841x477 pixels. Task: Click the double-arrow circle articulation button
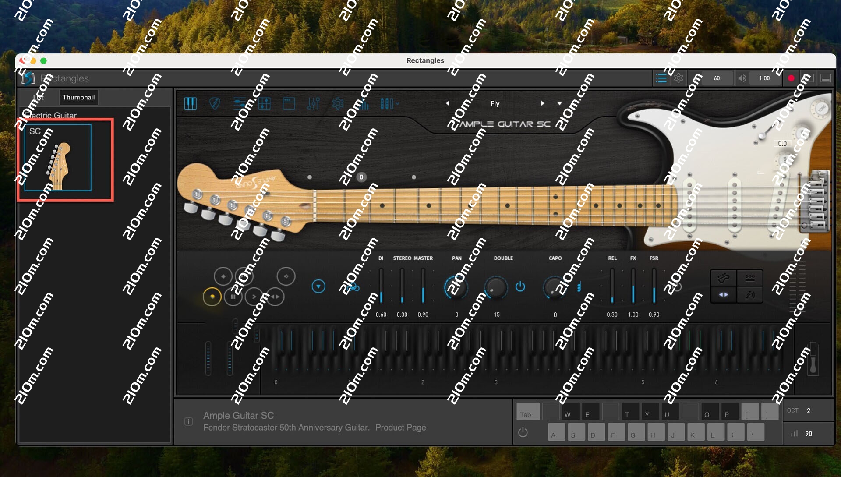(x=275, y=297)
